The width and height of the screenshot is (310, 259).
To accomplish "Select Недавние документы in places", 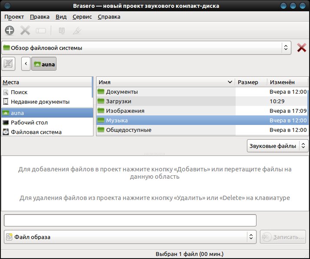I will tap(47, 102).
